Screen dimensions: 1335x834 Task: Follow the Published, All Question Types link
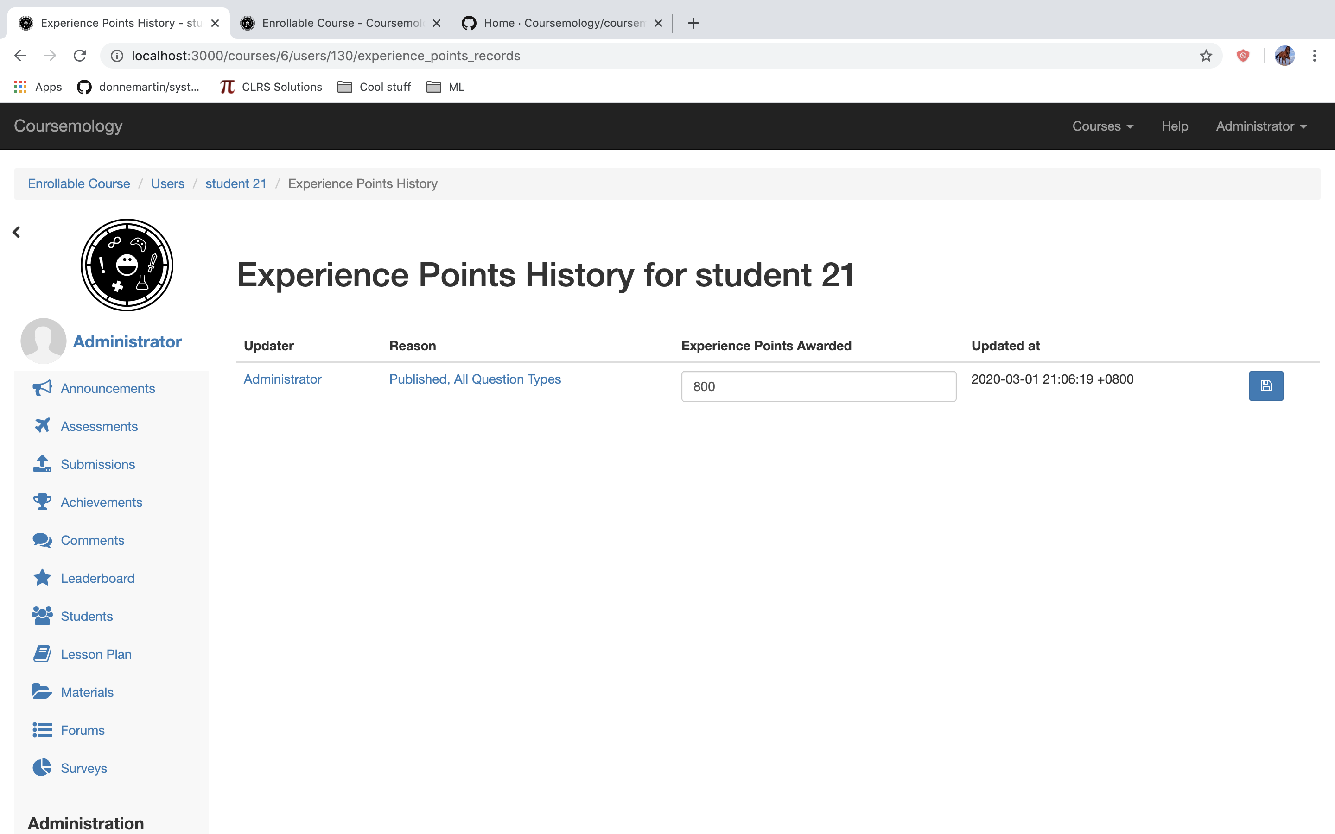[x=474, y=379]
